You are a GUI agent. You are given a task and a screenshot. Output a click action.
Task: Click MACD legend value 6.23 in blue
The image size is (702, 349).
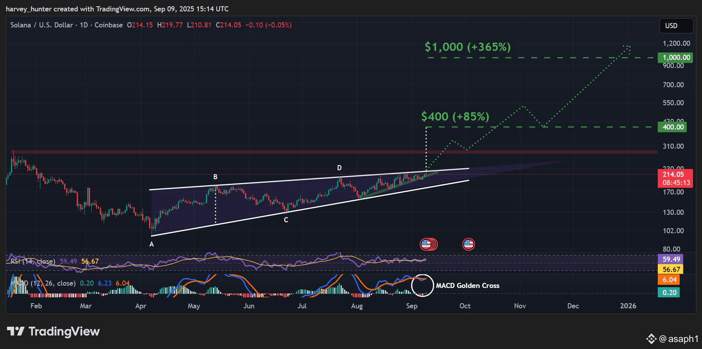pos(105,283)
